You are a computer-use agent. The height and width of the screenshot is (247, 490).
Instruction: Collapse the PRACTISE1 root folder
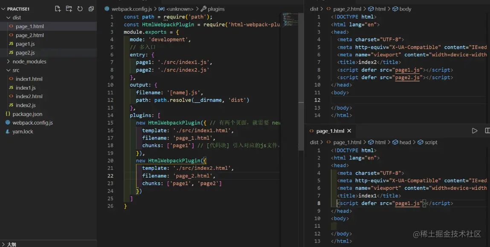pyautogui.click(x=3, y=9)
